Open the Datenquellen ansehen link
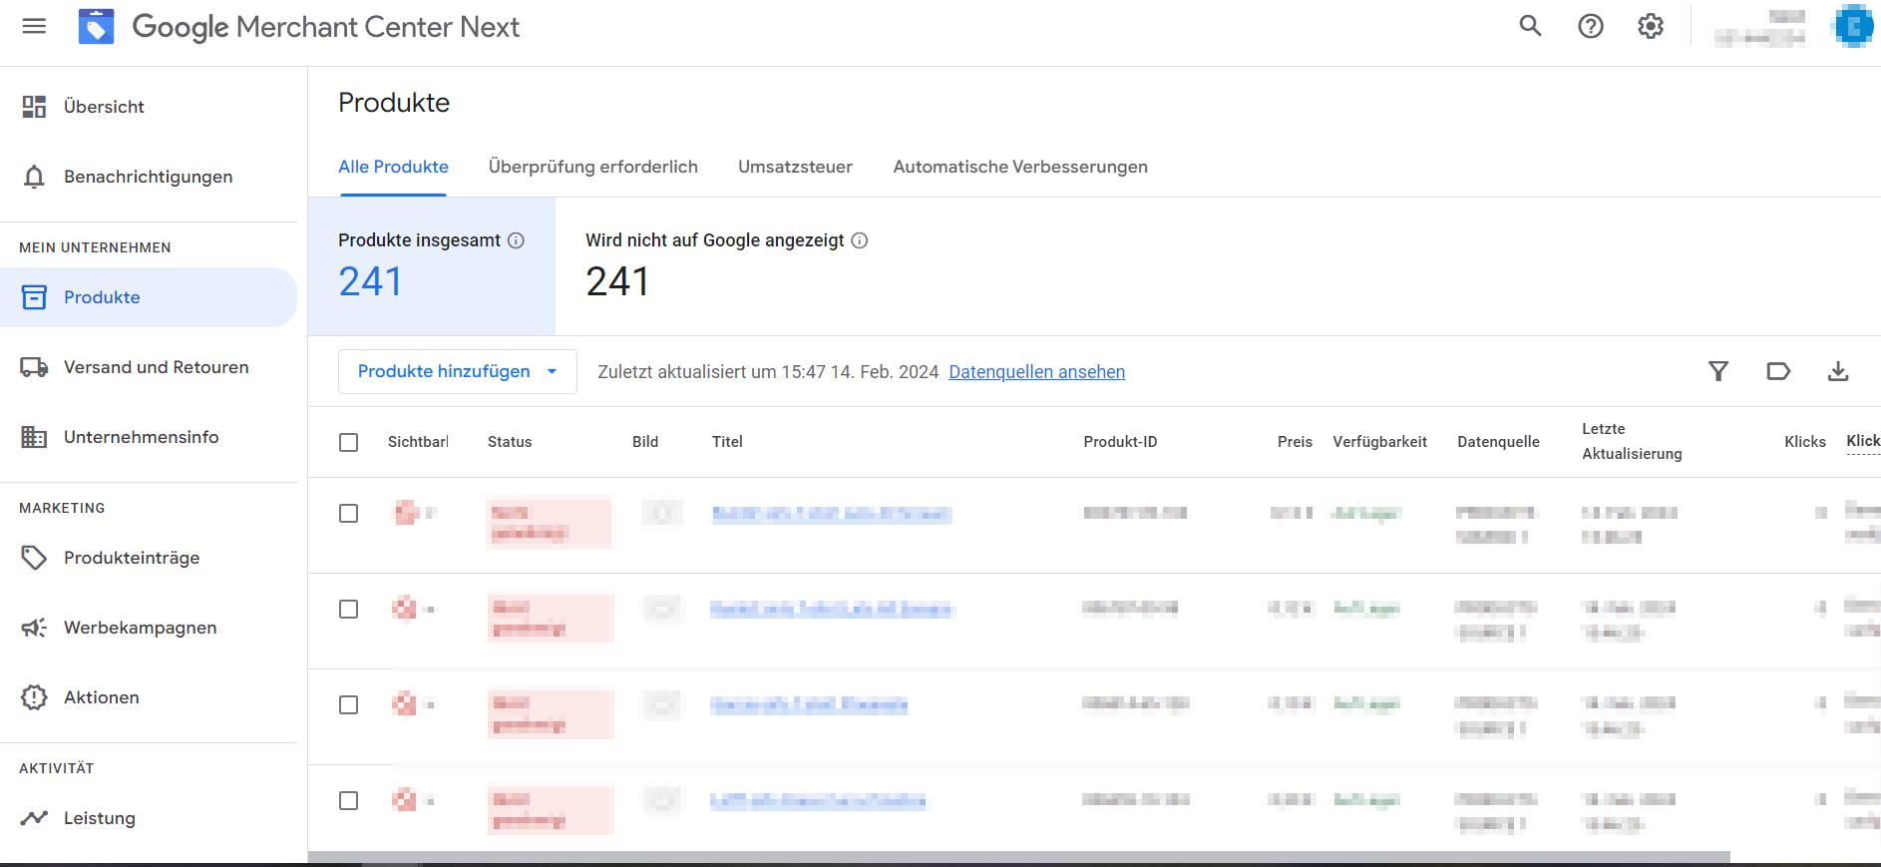This screenshot has height=867, width=1881. (1036, 372)
